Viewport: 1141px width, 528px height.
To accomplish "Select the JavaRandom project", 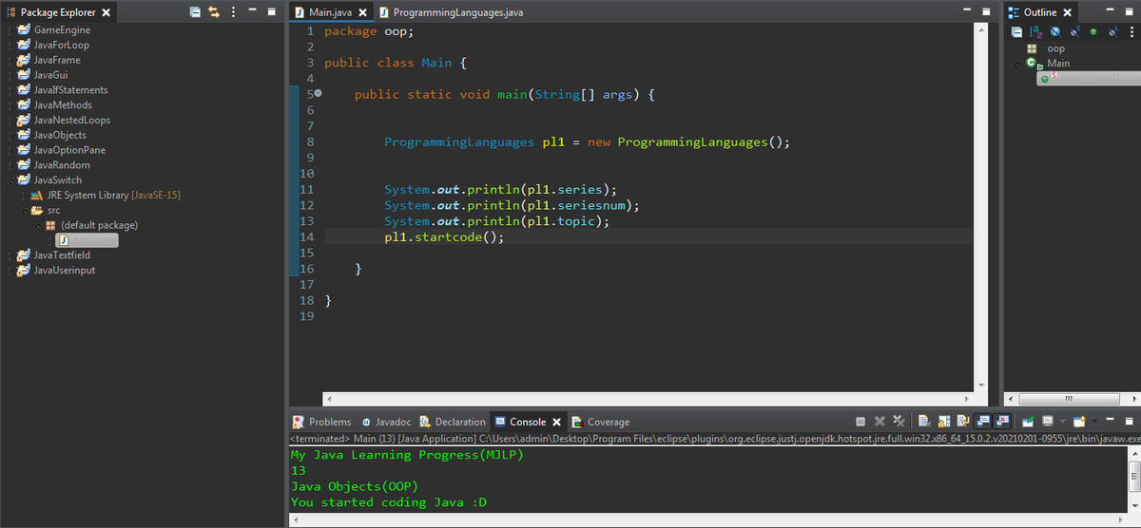I will click(x=62, y=165).
